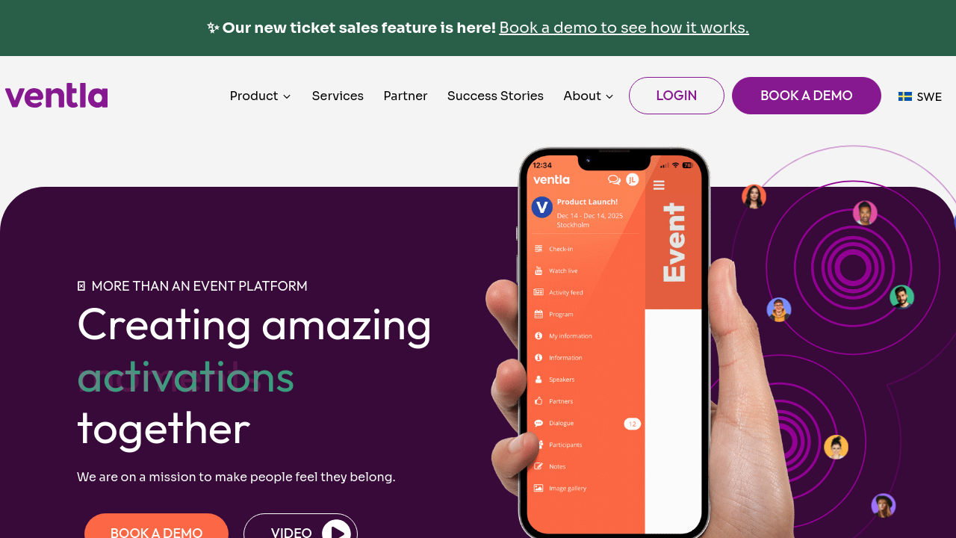Open the Services menu item

pyautogui.click(x=338, y=96)
